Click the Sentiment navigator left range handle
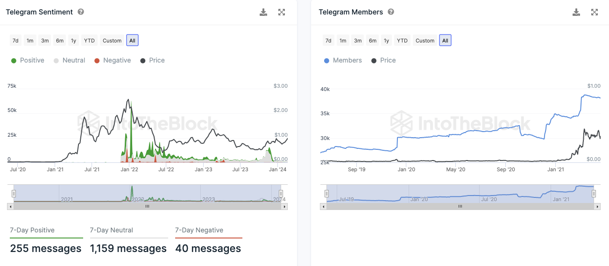This screenshot has height=266, width=609. (14, 193)
